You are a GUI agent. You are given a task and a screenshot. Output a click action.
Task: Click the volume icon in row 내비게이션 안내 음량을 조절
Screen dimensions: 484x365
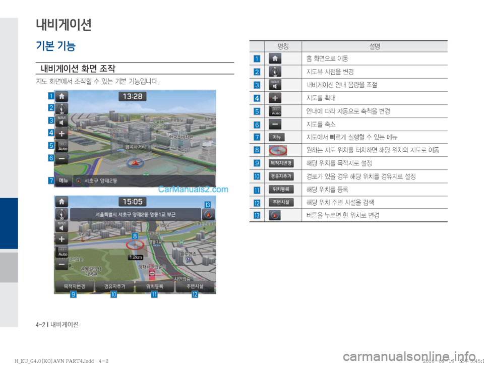pos(275,85)
